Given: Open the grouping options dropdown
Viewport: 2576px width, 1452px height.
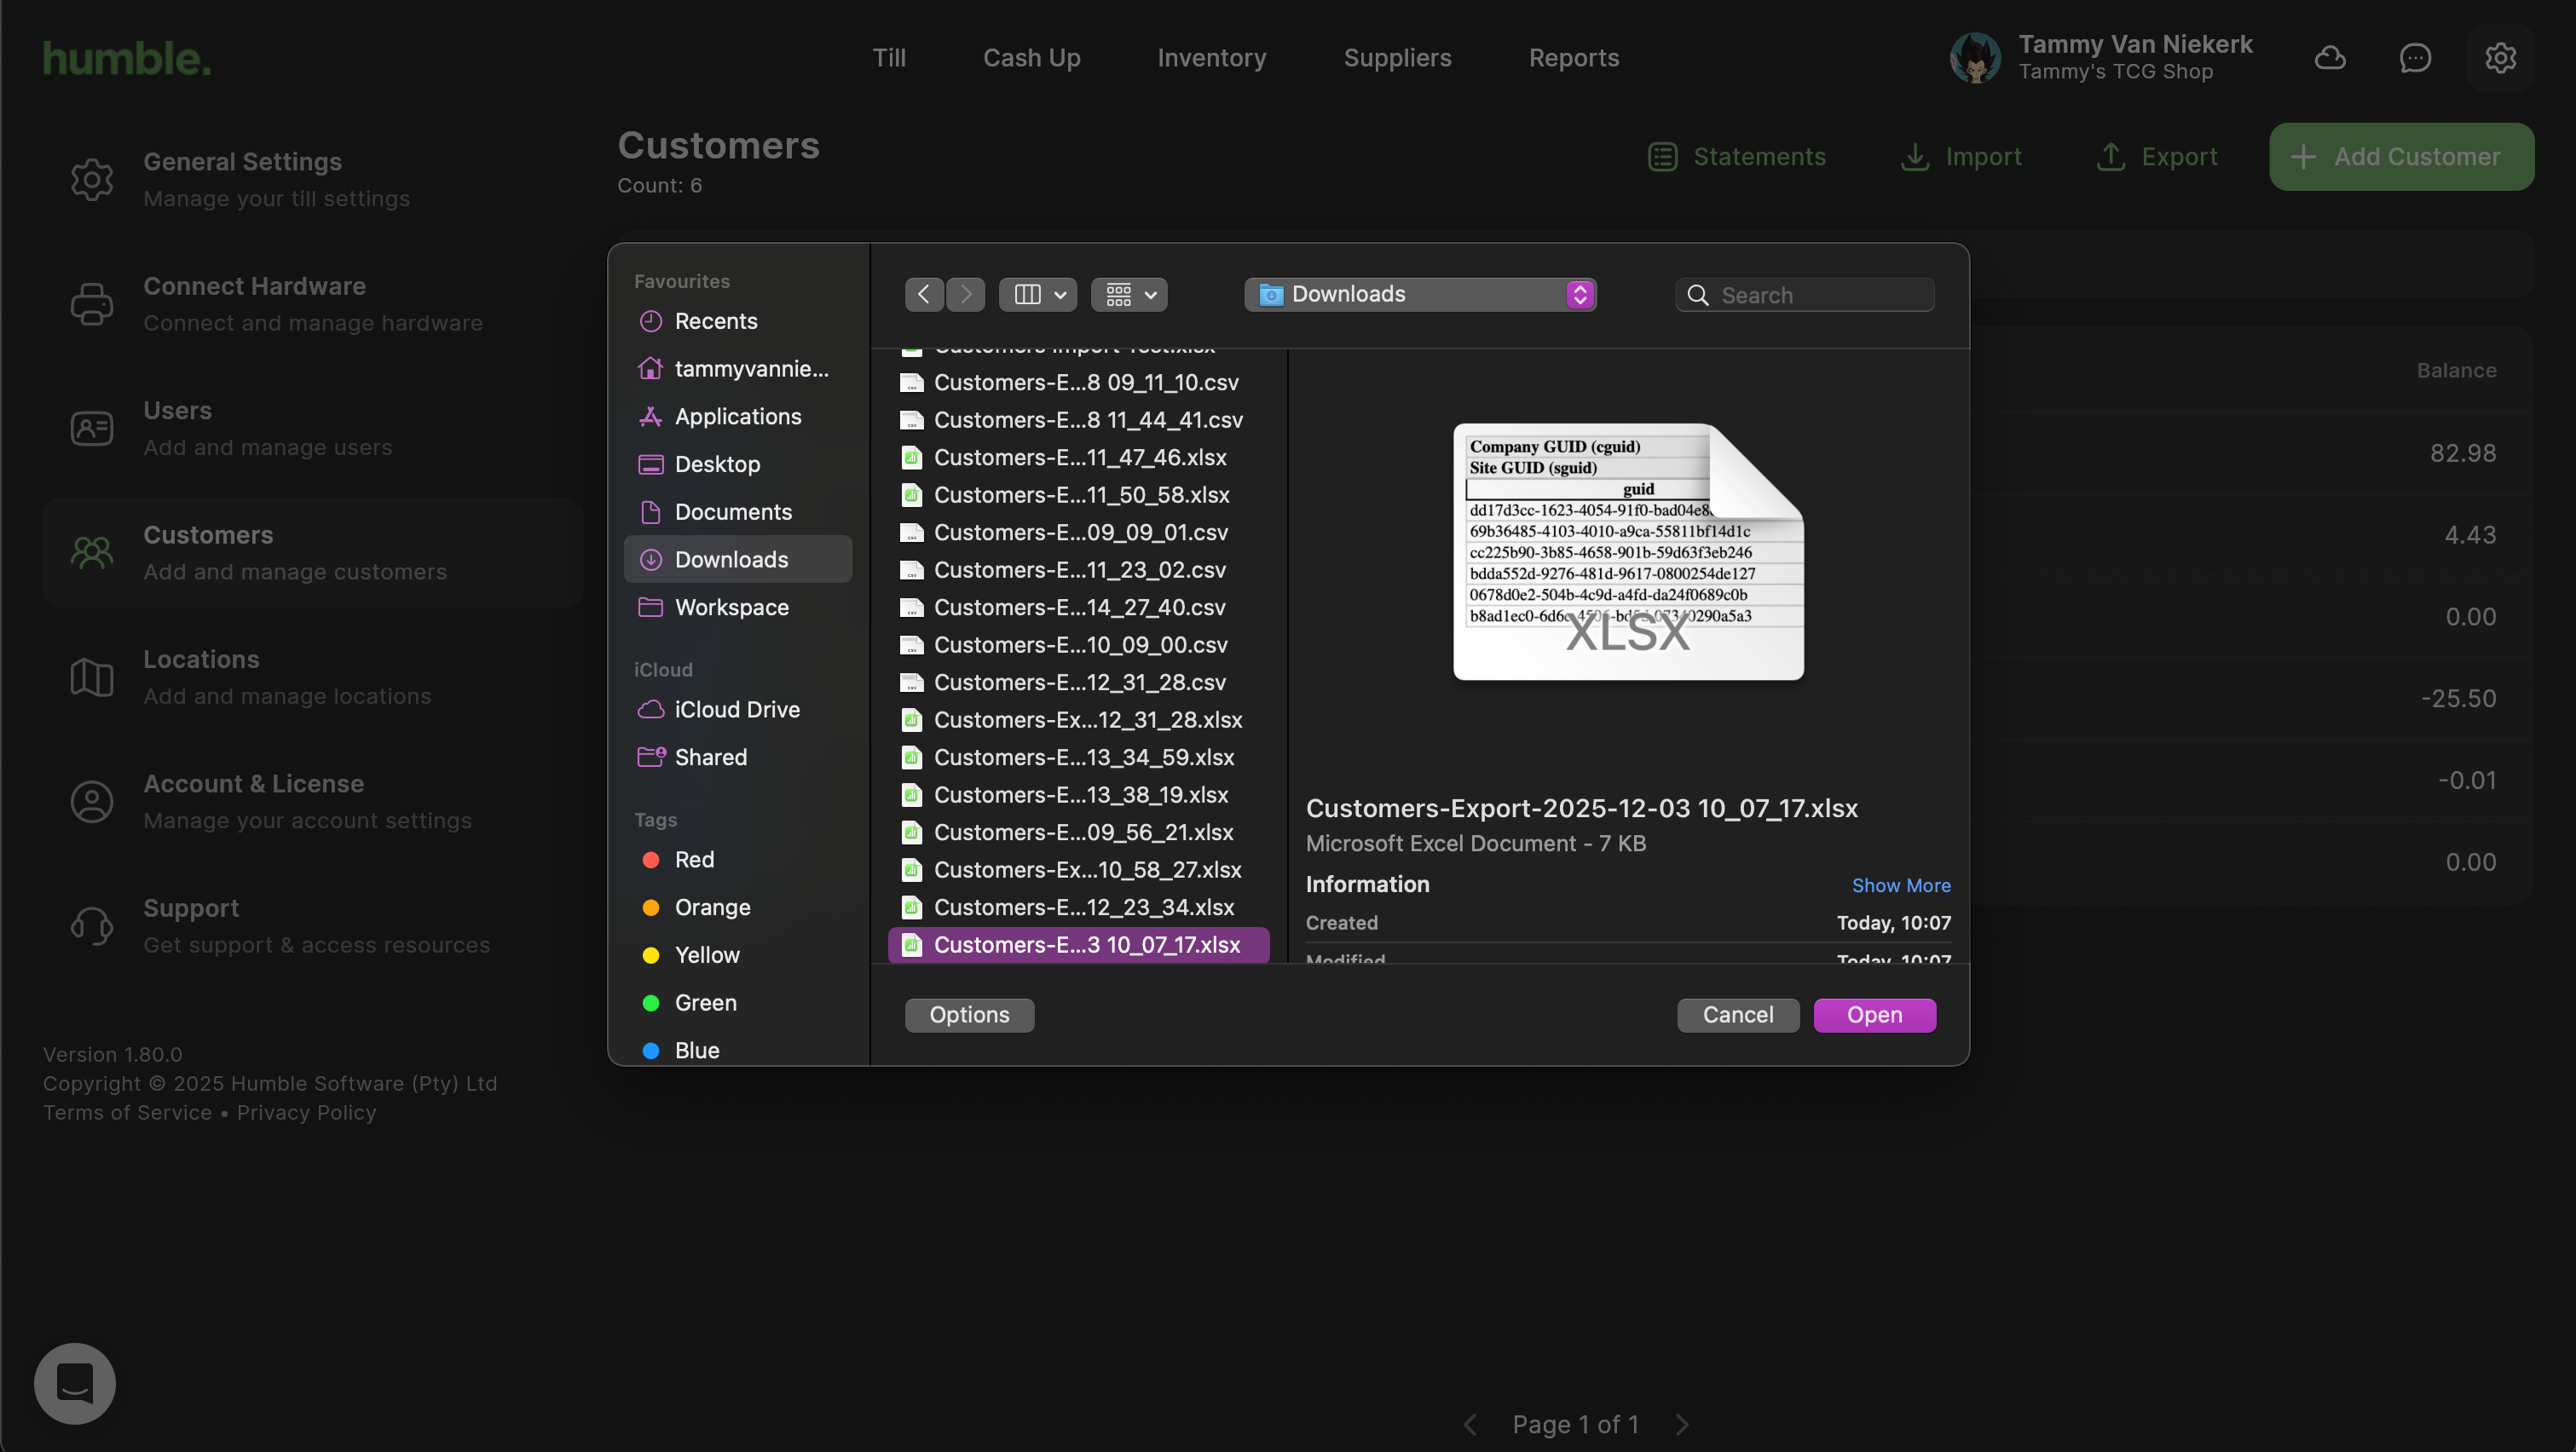Looking at the screenshot, I should pos(1129,295).
